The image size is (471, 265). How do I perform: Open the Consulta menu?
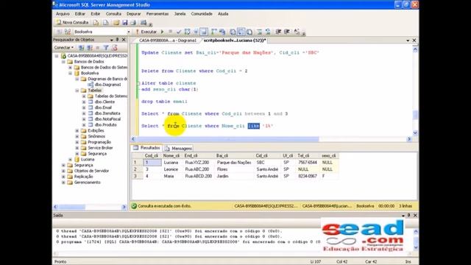[x=113, y=14]
